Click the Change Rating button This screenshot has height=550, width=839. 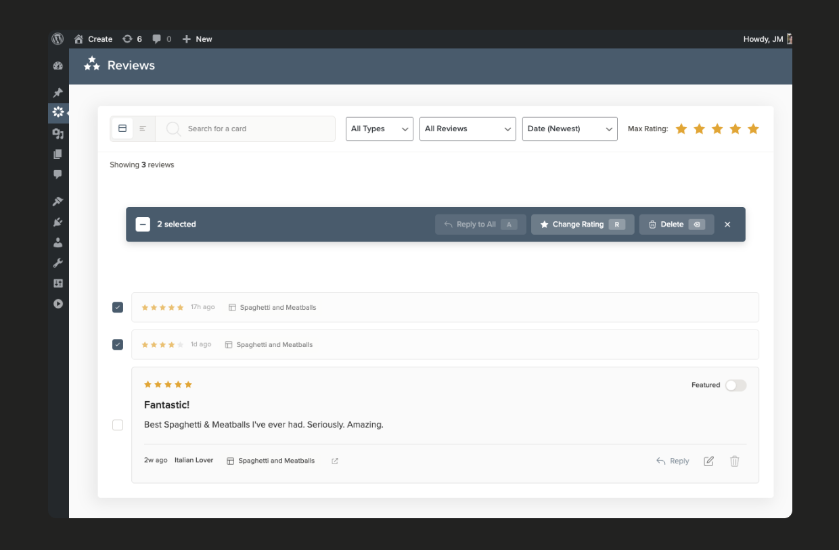point(582,224)
